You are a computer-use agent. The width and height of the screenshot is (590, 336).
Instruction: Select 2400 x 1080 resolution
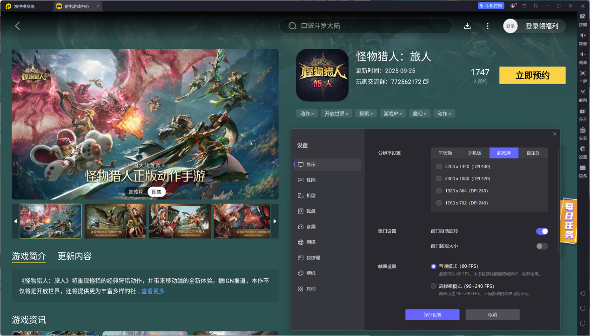[439, 178]
